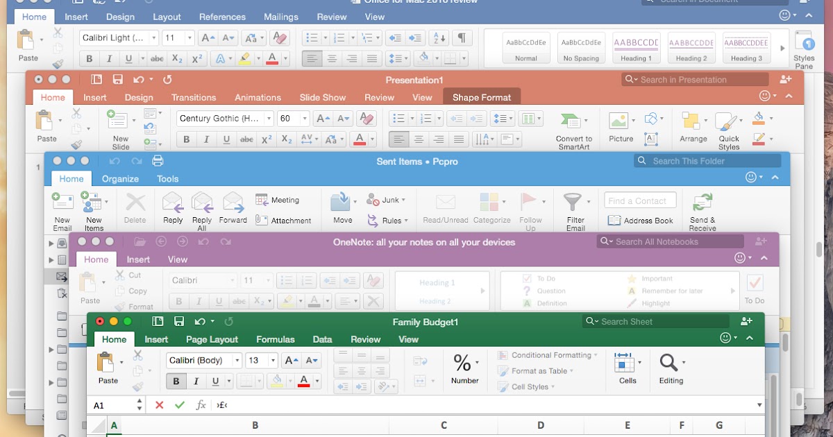Open PowerPoint Shape Format tab
The width and height of the screenshot is (833, 437).
[x=482, y=98]
